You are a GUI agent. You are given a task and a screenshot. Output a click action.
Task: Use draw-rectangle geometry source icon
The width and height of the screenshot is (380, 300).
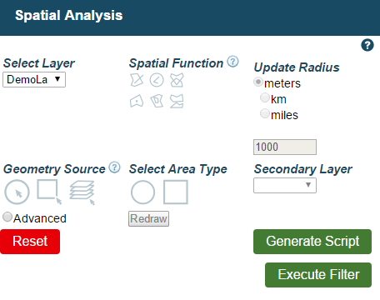click(49, 192)
